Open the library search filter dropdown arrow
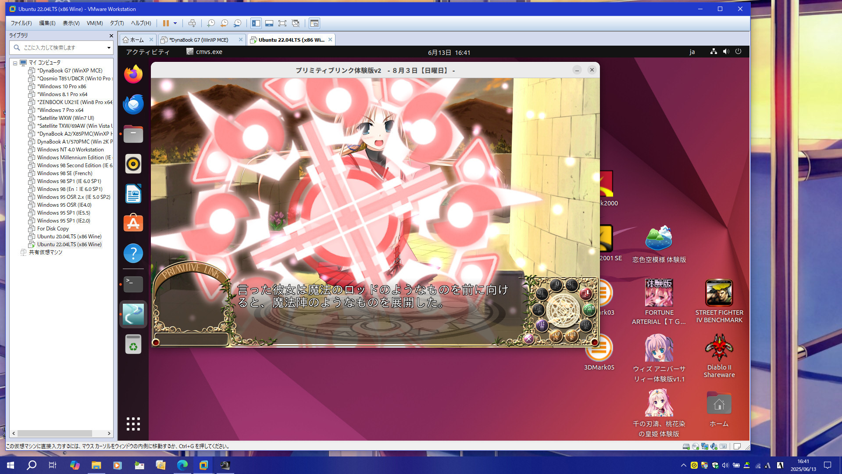 [x=109, y=47]
